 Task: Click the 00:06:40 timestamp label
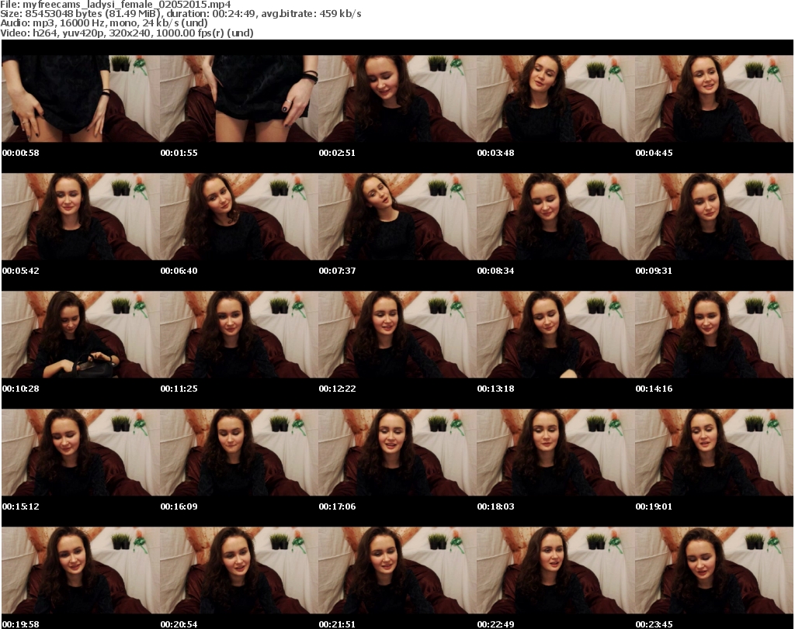(x=179, y=271)
